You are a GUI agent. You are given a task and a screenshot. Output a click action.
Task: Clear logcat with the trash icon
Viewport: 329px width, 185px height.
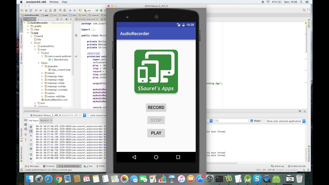[x=31, y=127]
